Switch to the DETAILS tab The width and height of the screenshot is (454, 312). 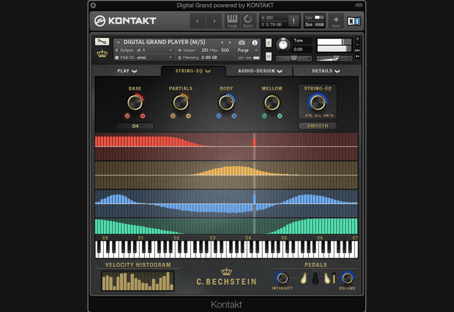coord(326,71)
